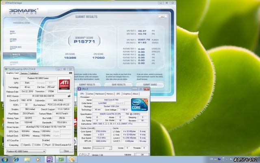Open the Radeon HD 6800 Series dropdown
Viewport: 260px width, 163px height.
(x=26, y=151)
